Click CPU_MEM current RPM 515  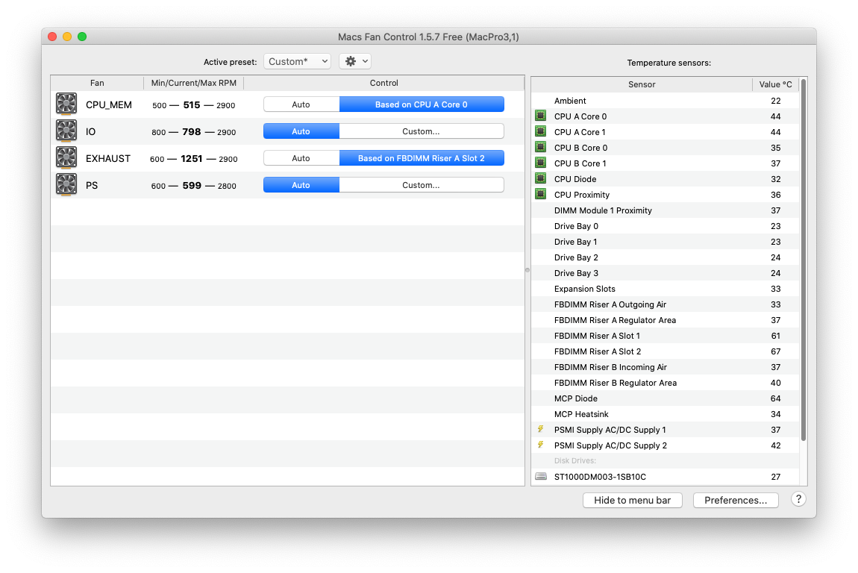[x=192, y=105]
